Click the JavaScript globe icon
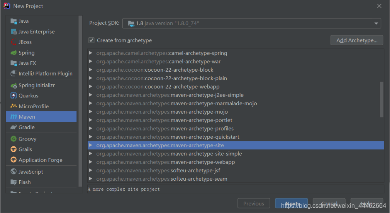The width and height of the screenshot is (390, 213). point(14,171)
